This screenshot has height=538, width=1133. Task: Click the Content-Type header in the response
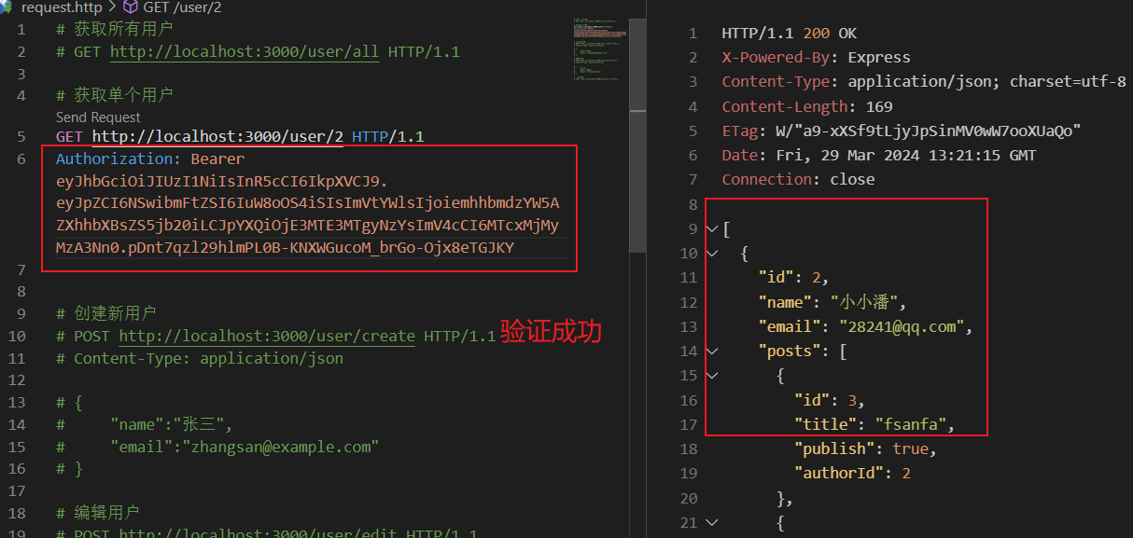coord(771,82)
